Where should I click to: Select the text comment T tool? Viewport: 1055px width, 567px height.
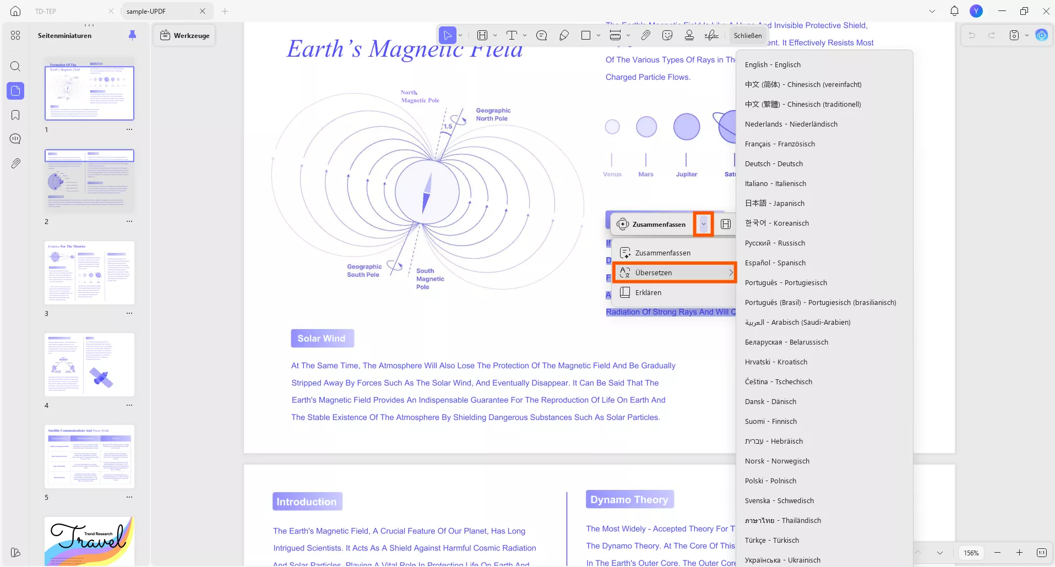pyautogui.click(x=512, y=35)
